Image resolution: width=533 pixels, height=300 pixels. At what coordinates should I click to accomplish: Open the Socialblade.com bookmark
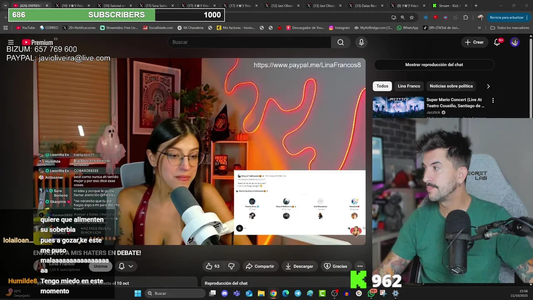pyautogui.click(x=158, y=28)
